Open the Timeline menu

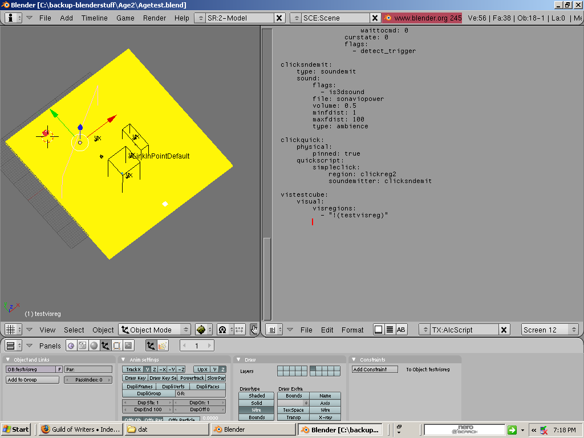click(x=94, y=18)
